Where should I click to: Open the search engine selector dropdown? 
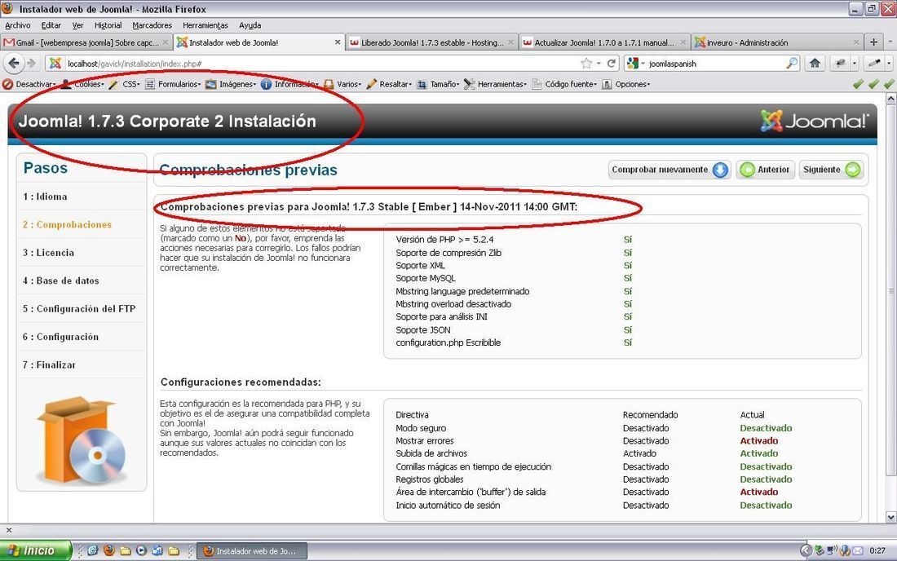coord(636,63)
